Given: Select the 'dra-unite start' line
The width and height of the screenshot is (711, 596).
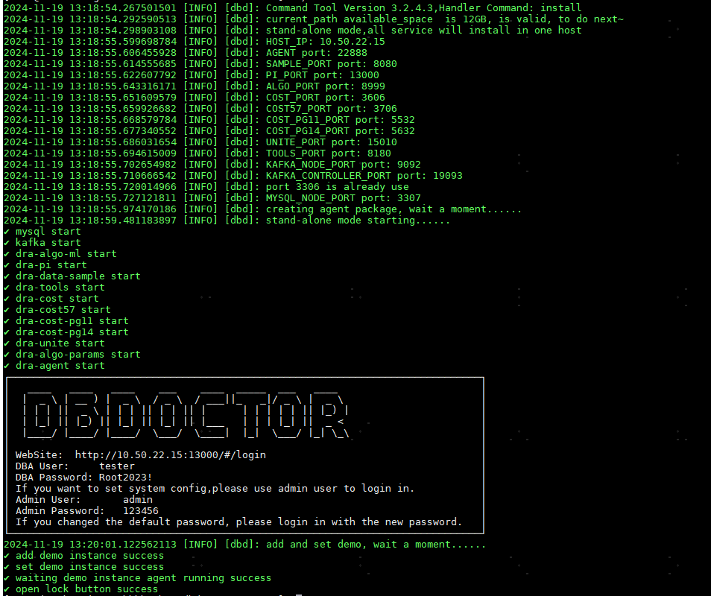Looking at the screenshot, I should (54, 343).
